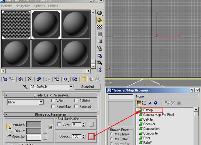
Task: Click the Get Material icon
Action: (5, 79)
